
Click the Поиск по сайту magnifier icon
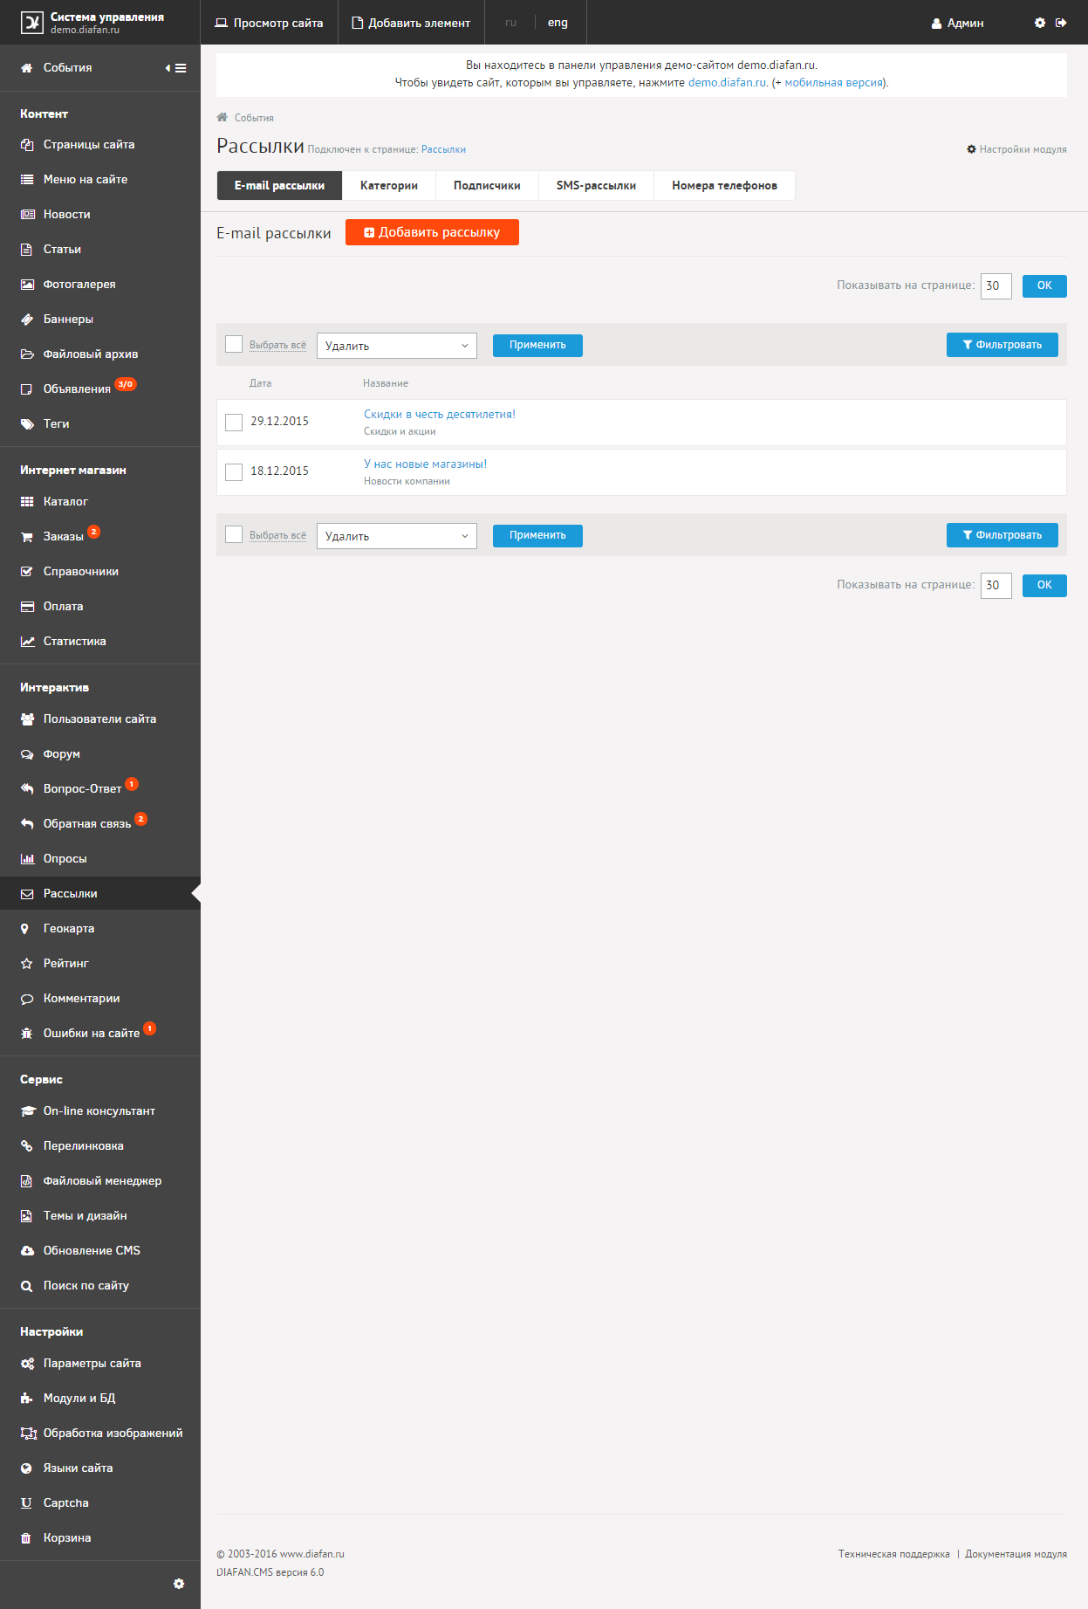point(27,1286)
